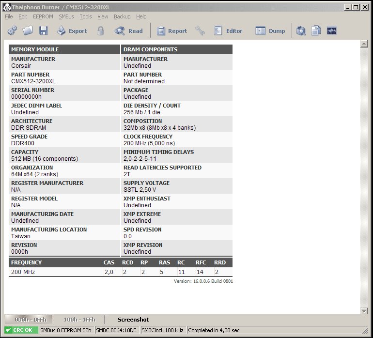Click the wrench tool icon

[200, 31]
